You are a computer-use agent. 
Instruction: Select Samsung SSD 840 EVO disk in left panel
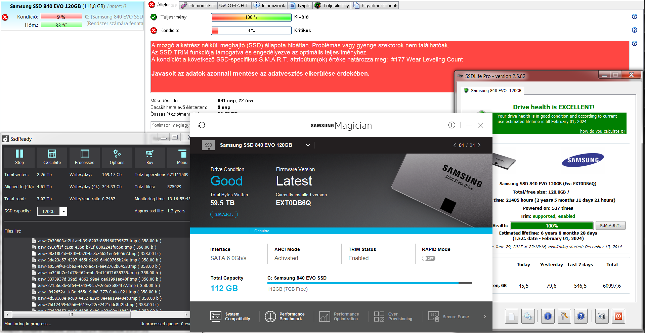click(x=72, y=16)
